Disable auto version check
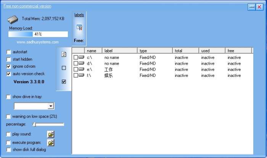Viewport: 267px width, 158px height. coord(8,74)
